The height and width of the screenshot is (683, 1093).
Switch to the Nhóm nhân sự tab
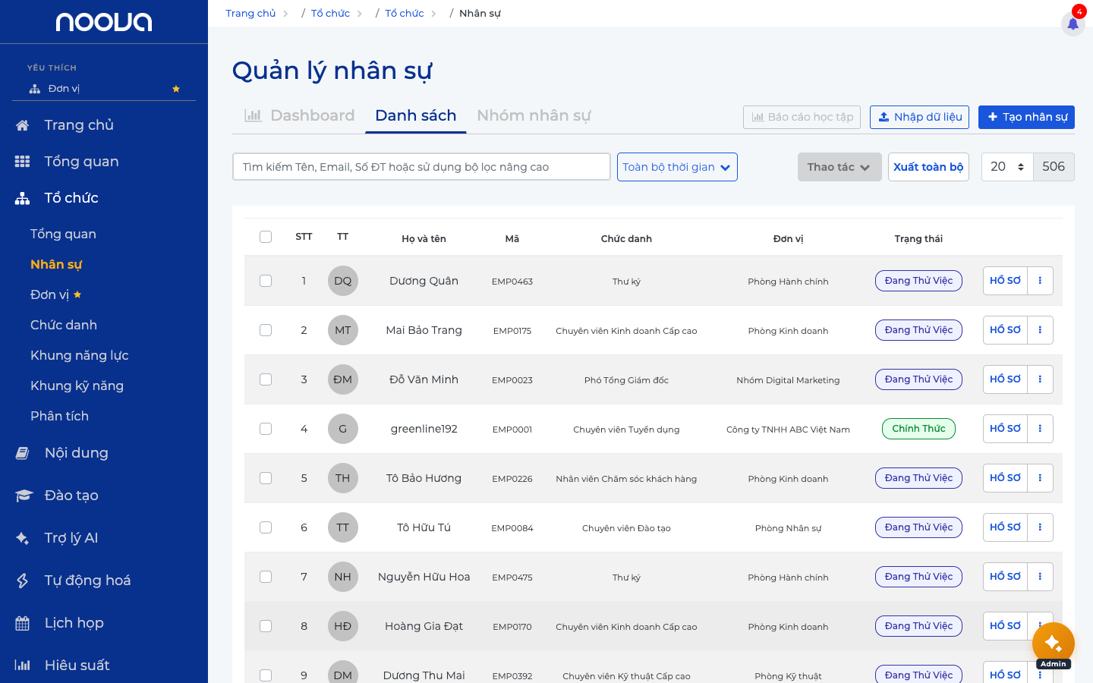coord(534,115)
